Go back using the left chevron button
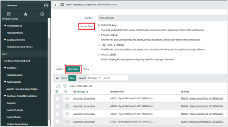 pyautogui.click(x=56, y=5)
